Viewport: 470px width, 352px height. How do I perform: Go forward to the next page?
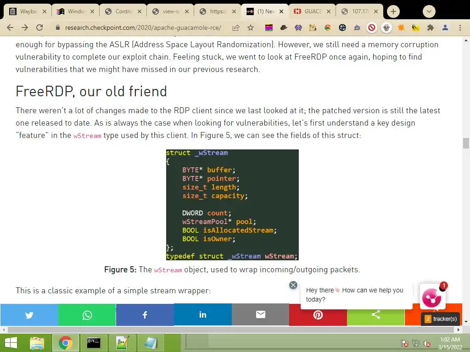coord(25,27)
